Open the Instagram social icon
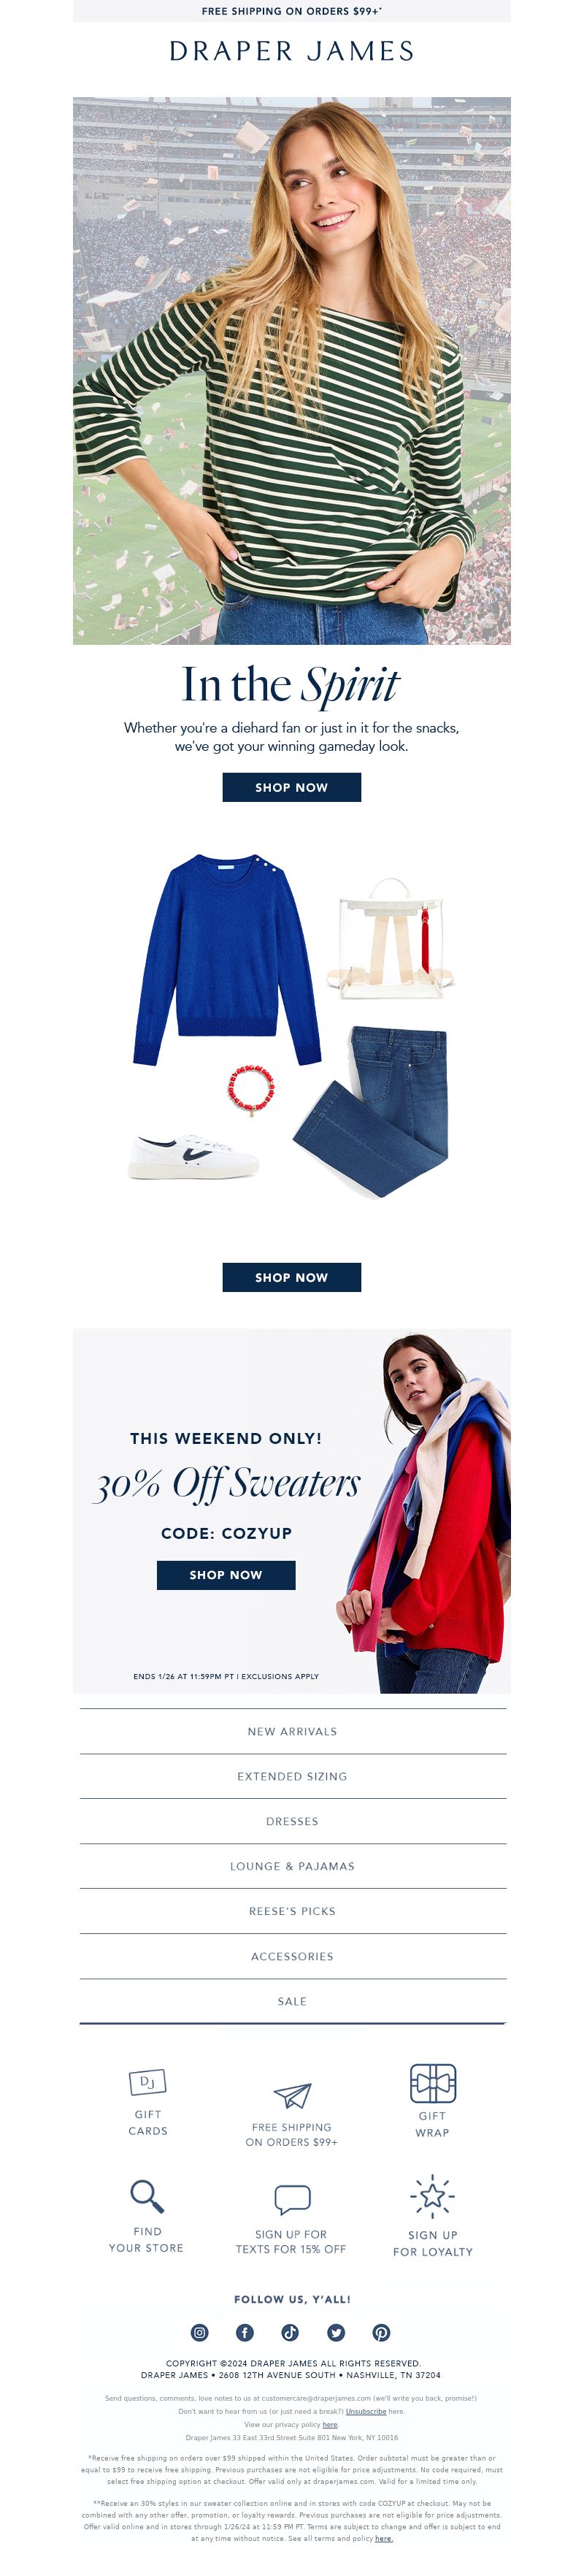Viewport: 584px width, 2576px height. pyautogui.click(x=200, y=2332)
